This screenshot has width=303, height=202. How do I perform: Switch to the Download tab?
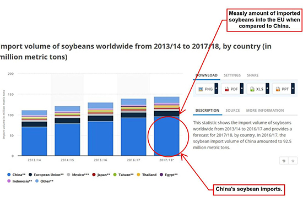[x=207, y=75]
